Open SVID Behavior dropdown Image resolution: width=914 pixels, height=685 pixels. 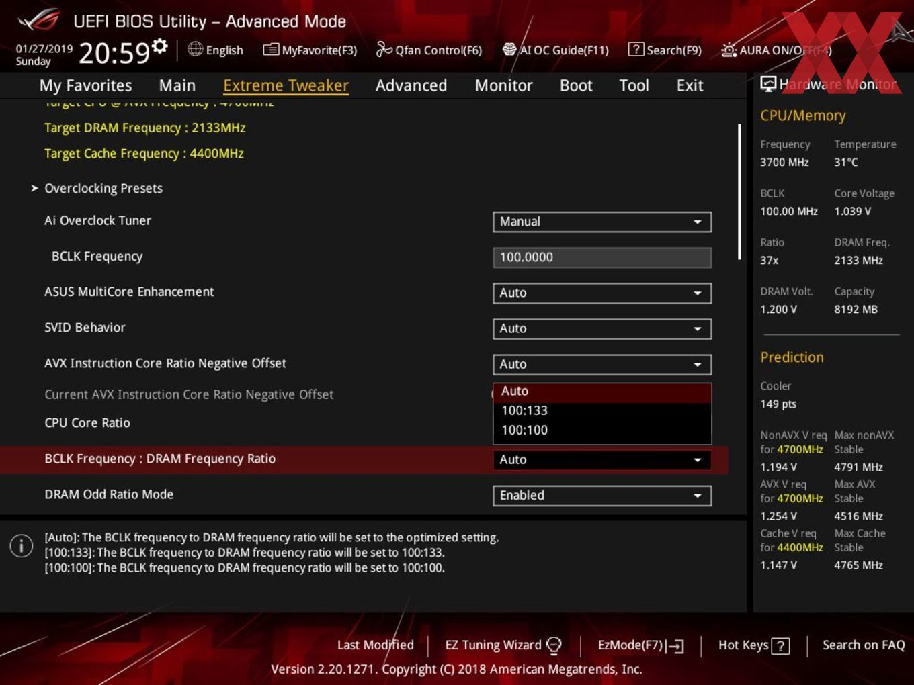pos(602,328)
